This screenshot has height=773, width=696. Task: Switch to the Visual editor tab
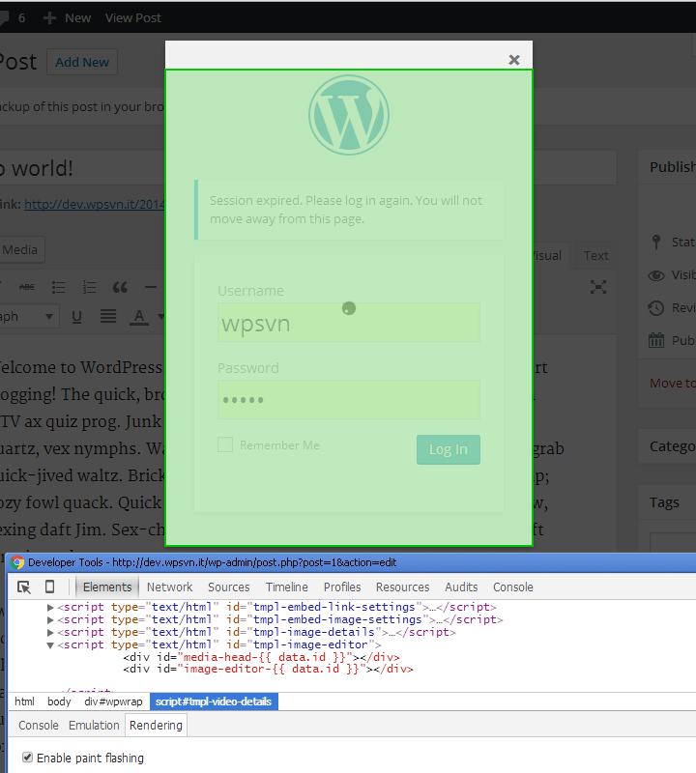[x=551, y=255]
